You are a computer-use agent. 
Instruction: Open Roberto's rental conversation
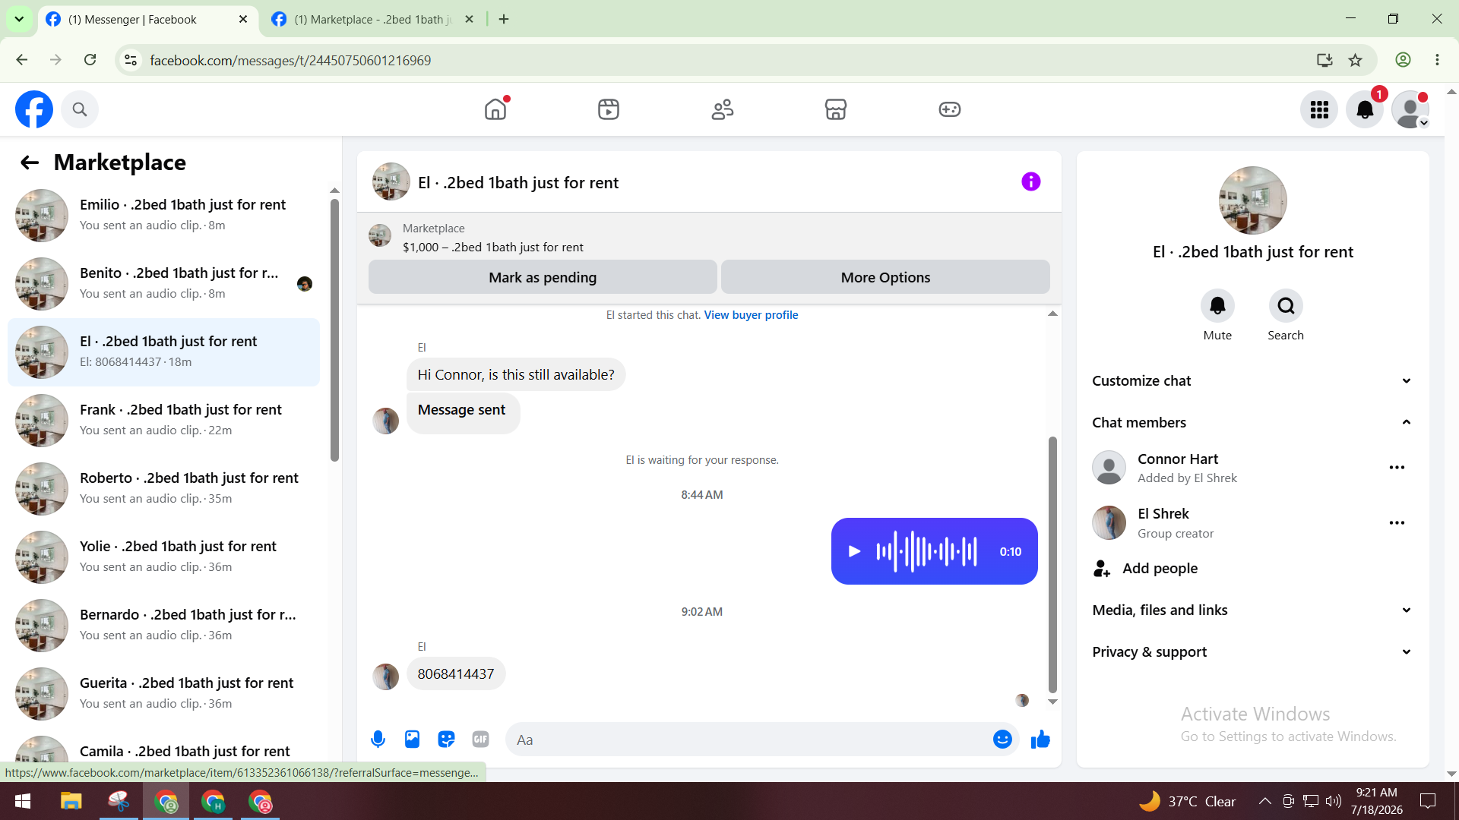tap(163, 489)
